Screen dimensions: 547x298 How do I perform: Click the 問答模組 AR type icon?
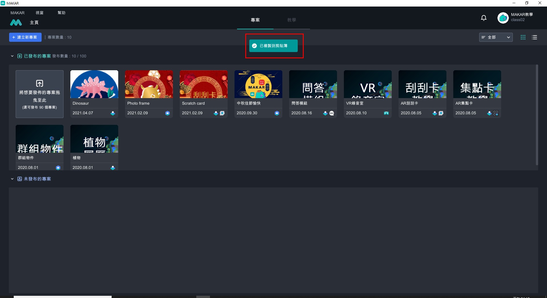[325, 113]
